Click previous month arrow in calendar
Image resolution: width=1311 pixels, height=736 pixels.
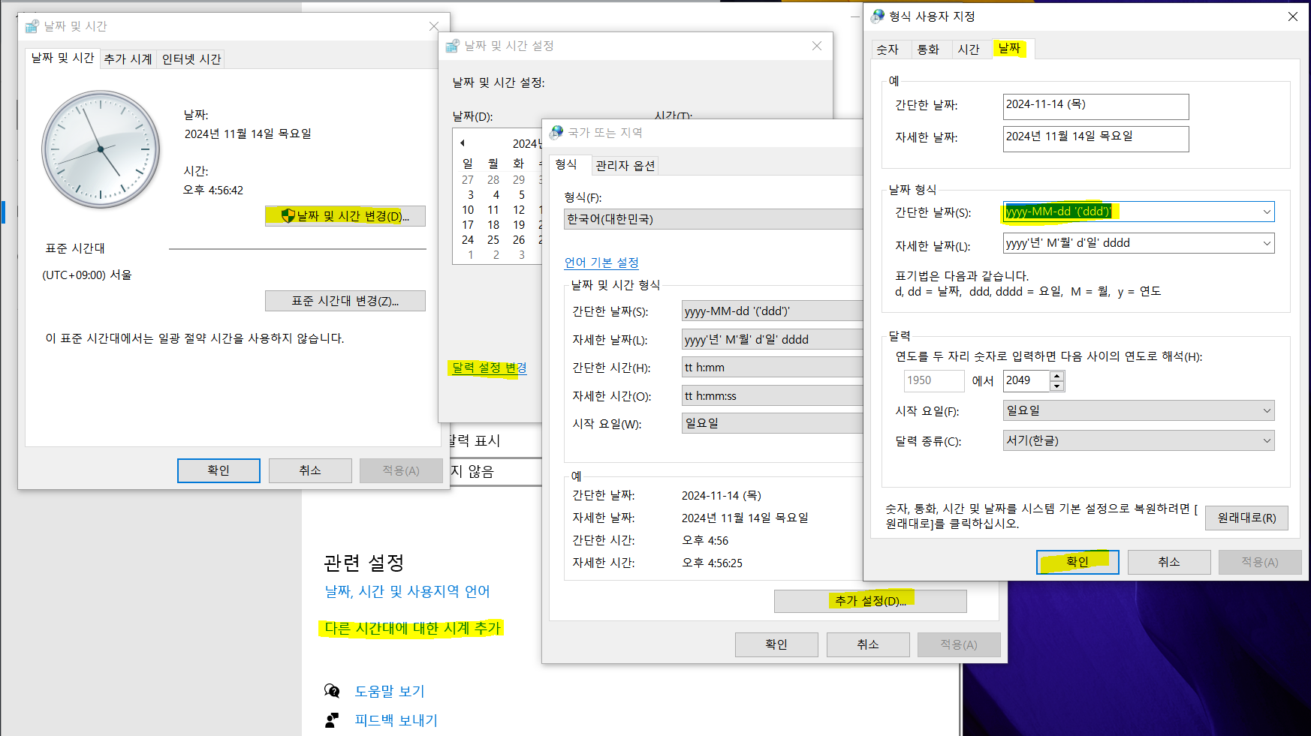(x=463, y=143)
